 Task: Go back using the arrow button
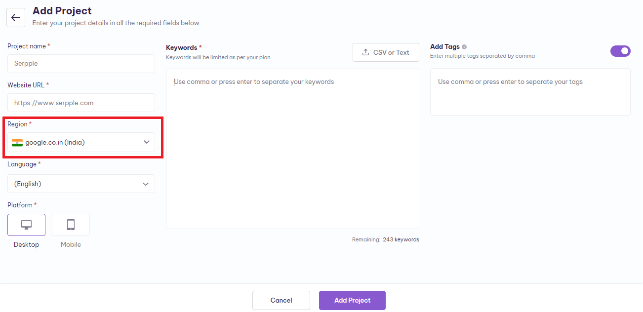click(x=16, y=18)
